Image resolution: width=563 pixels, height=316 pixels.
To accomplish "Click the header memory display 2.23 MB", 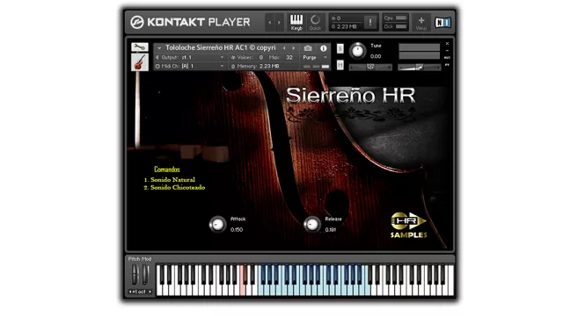I will [x=345, y=26].
